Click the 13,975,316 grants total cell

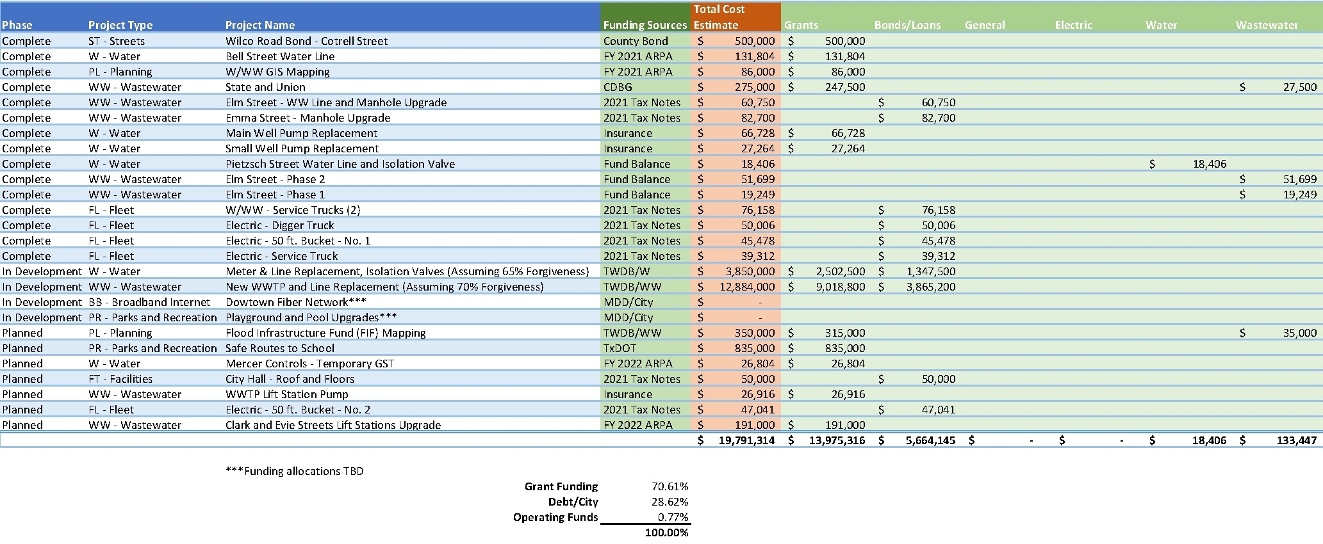pyautogui.click(x=837, y=440)
